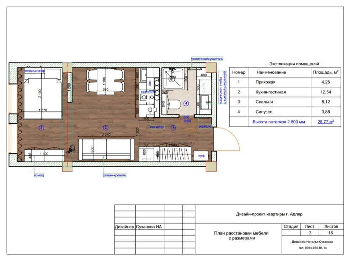
Task: Click the комод annotation label
Action: coord(39,175)
